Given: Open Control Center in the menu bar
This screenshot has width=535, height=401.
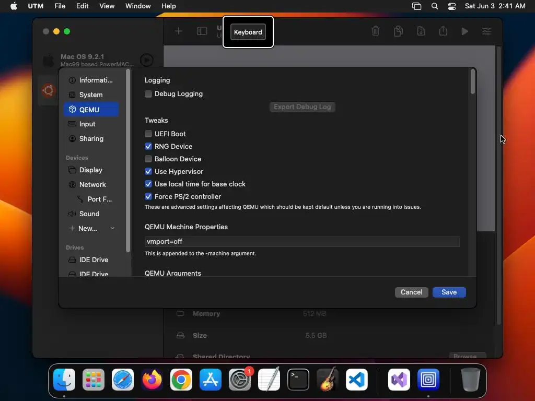Looking at the screenshot, I should coord(452,6).
